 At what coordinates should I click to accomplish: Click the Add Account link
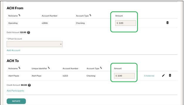(13, 50)
